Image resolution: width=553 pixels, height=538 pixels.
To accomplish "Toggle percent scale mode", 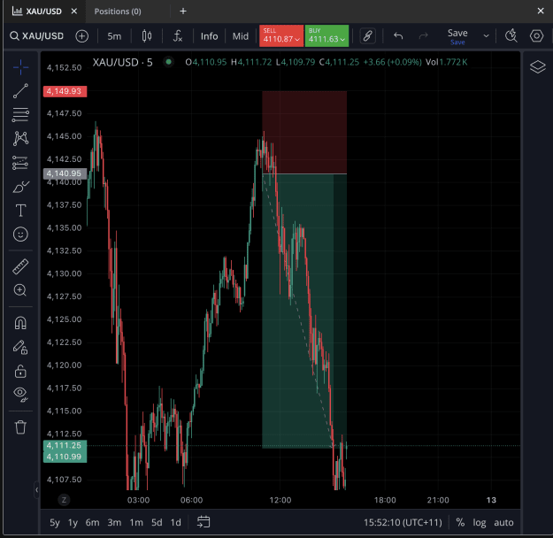I will 460,522.
